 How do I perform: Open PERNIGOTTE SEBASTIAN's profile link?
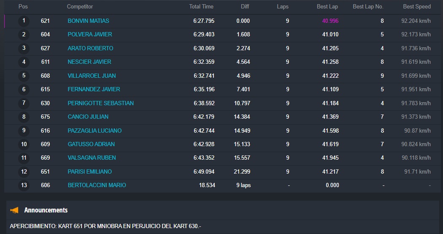click(100, 103)
